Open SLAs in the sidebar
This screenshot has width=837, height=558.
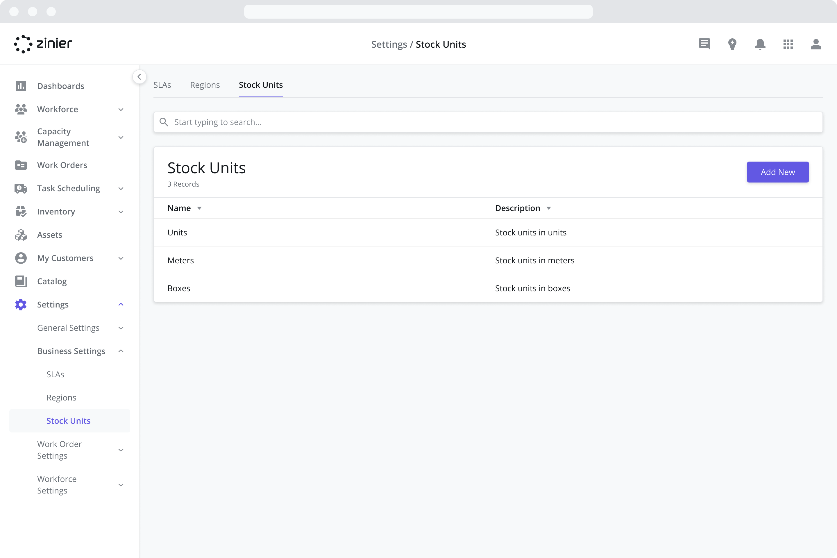tap(56, 374)
